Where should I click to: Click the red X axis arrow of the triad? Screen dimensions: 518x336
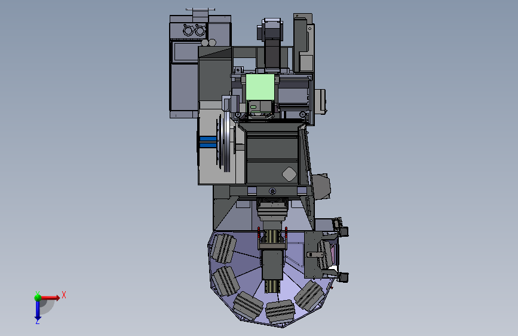(50, 298)
